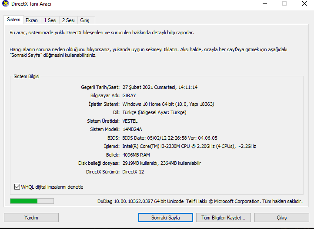Close the DirectX Tanı Aracı window
The height and width of the screenshot is (229, 314).
pyautogui.click(x=304, y=3)
